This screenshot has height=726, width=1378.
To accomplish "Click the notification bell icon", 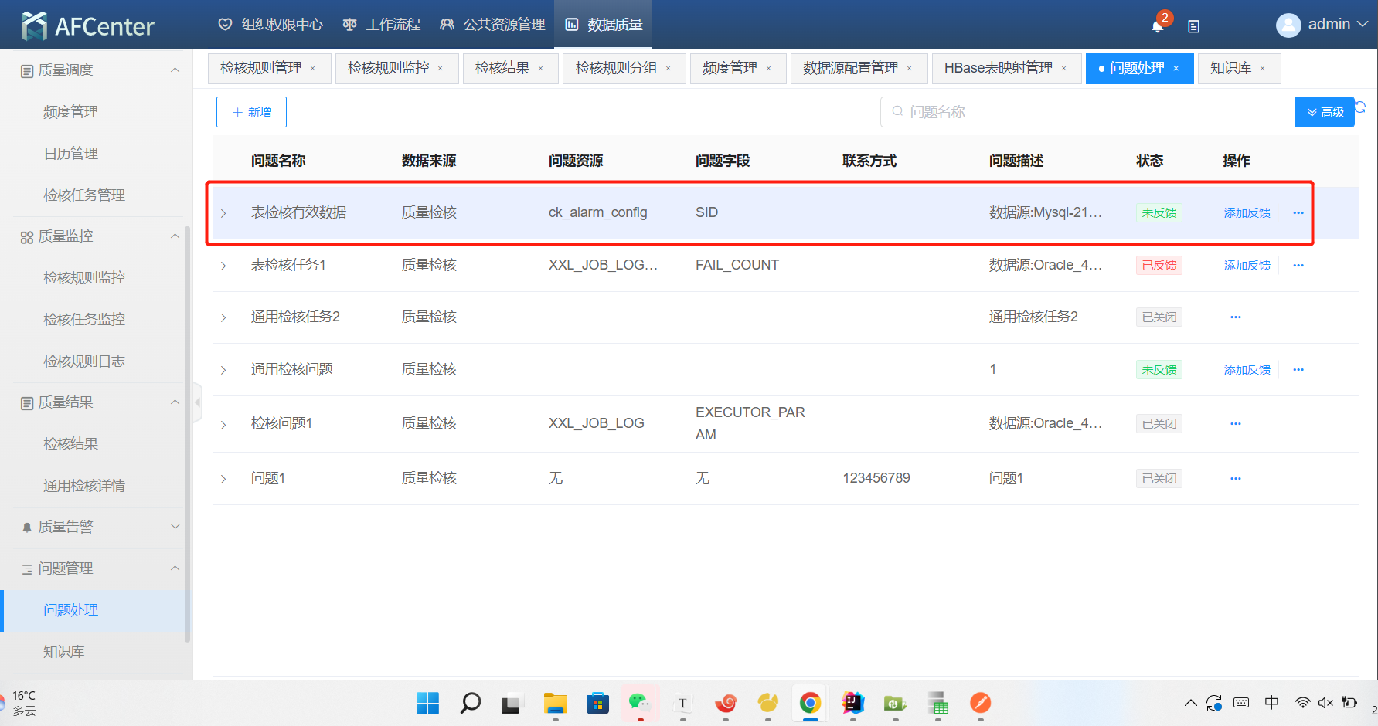I will point(1157,26).
